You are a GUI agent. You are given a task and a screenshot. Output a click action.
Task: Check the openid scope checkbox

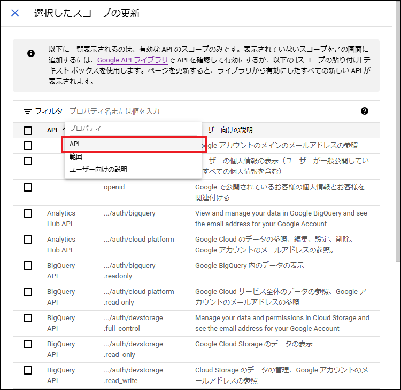(28, 187)
